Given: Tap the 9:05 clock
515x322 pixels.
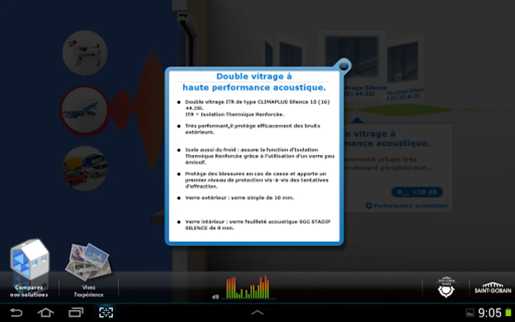Looking at the screenshot, I should [490, 313].
